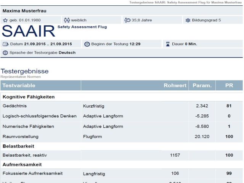Click the parameter value -8.580
Screen dimensions: 244x183
(x=202, y=126)
